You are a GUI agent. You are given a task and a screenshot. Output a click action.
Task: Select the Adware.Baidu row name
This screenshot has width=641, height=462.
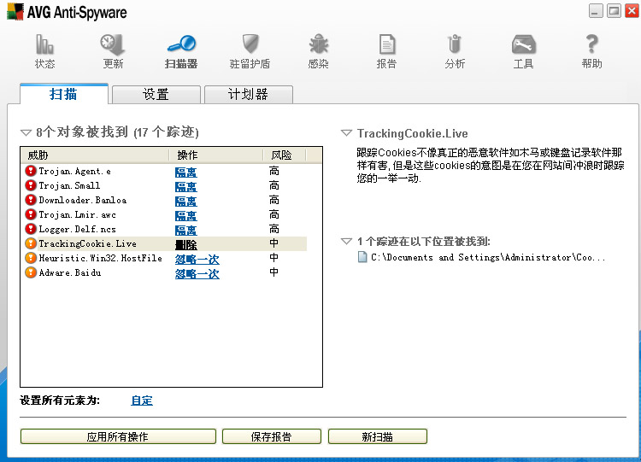70,272
